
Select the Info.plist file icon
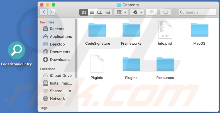pos(165,30)
